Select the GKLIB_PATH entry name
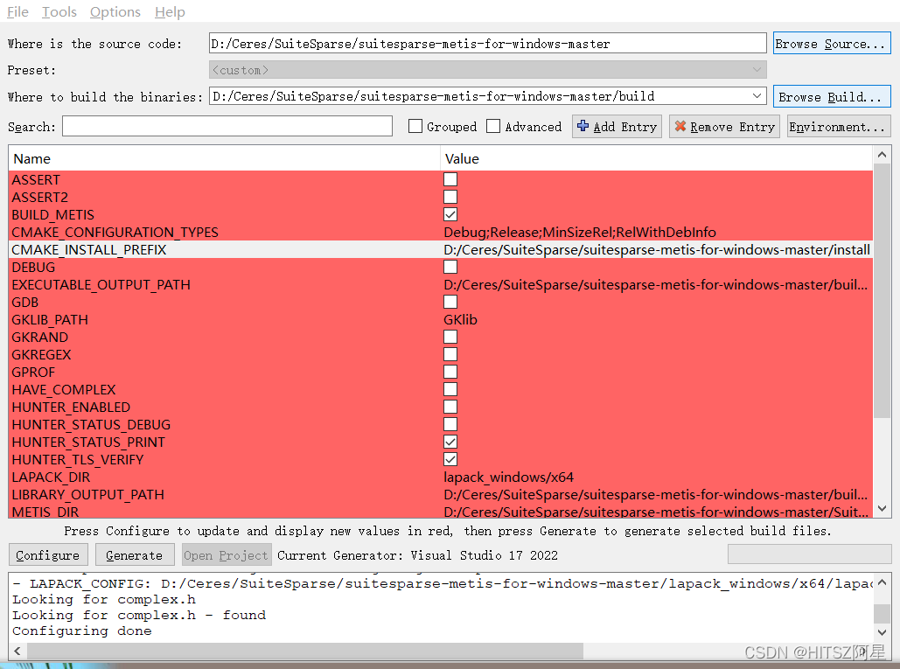This screenshot has width=900, height=669. pyautogui.click(x=50, y=319)
